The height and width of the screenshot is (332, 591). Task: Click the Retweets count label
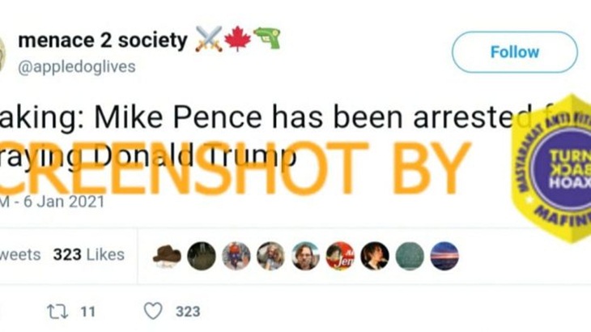click(20, 254)
